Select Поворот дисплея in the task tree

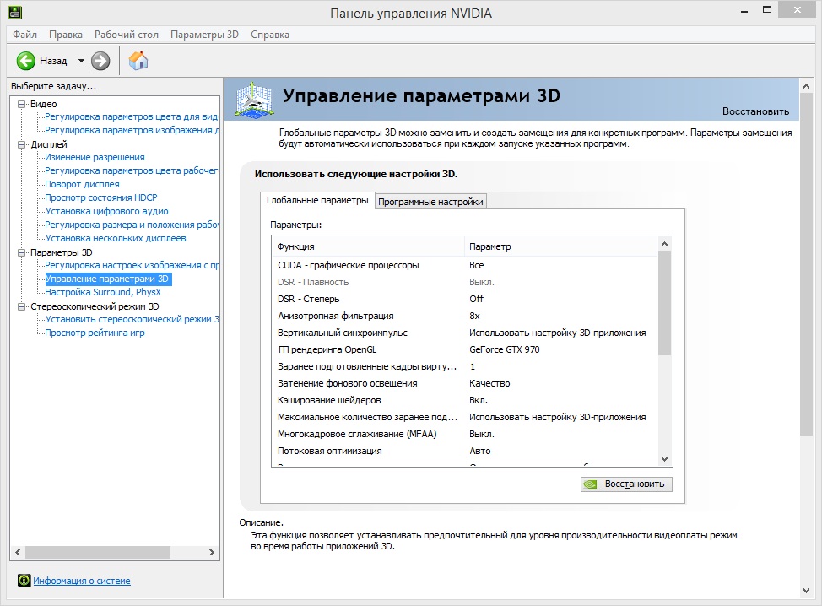pos(82,185)
